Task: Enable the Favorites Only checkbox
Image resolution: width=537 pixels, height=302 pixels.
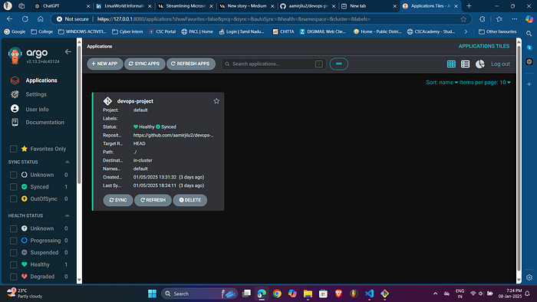Action: pos(13,149)
